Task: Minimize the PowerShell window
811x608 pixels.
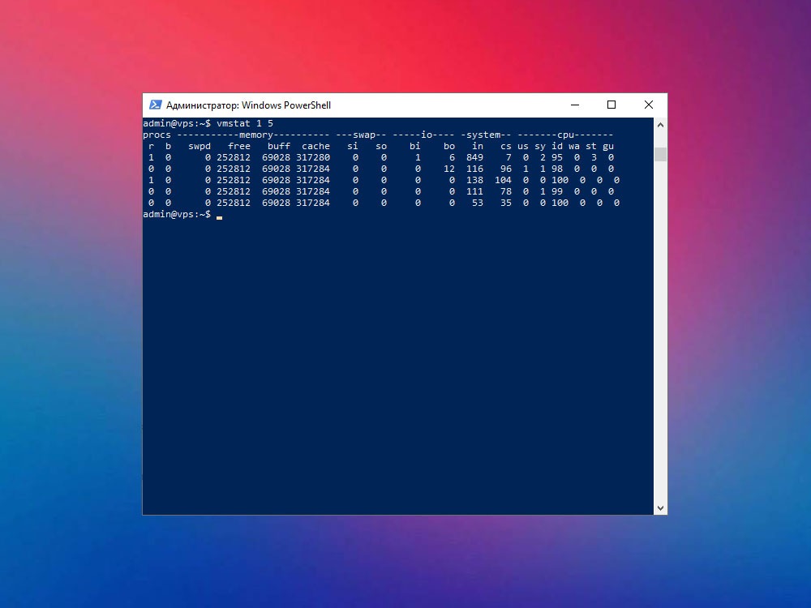Action: (x=575, y=105)
